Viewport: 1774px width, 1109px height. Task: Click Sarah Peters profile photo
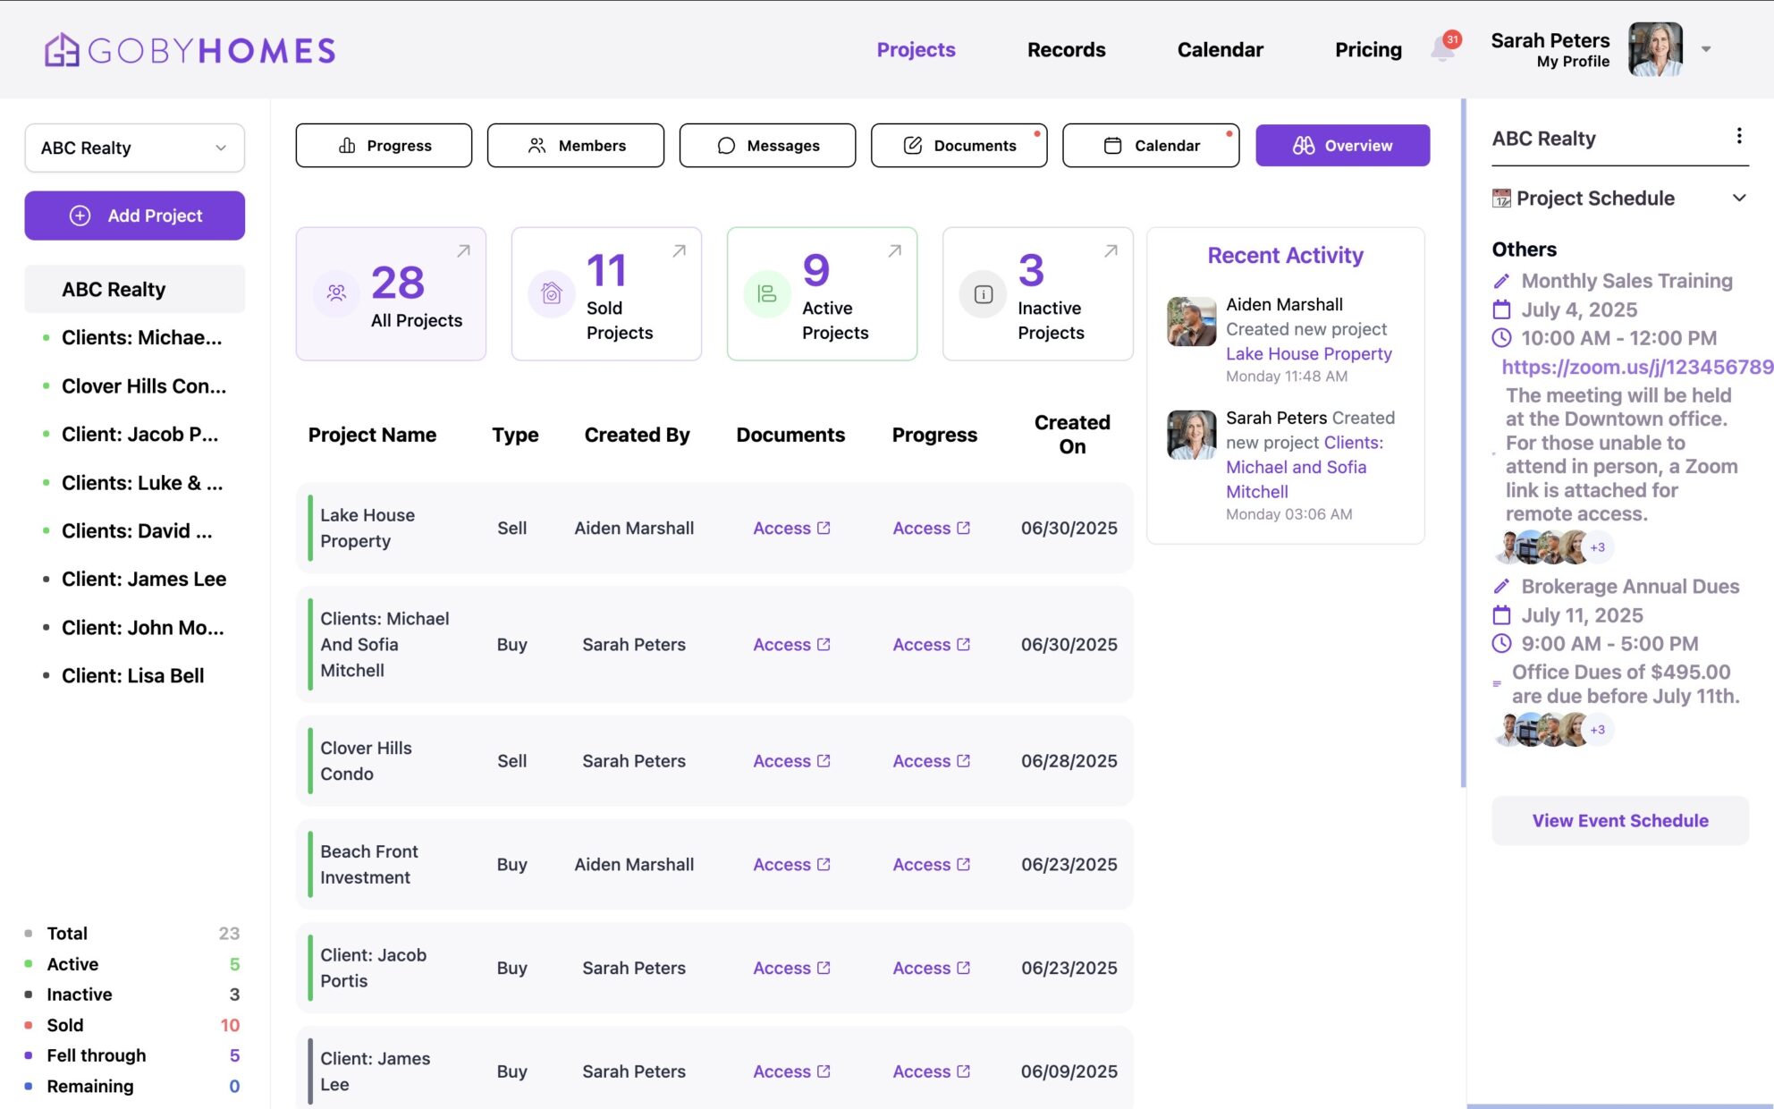click(x=1654, y=49)
